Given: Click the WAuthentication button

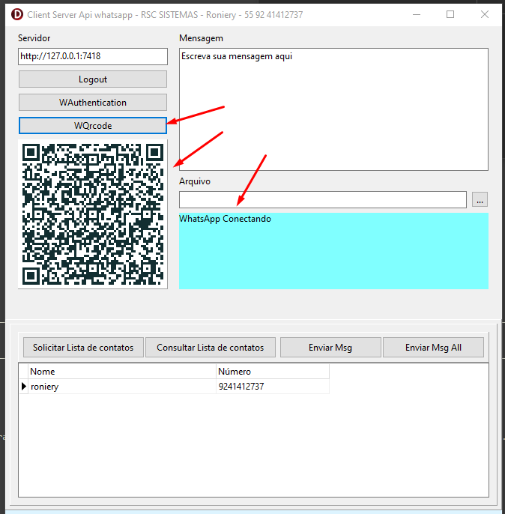Looking at the screenshot, I should 93,103.
